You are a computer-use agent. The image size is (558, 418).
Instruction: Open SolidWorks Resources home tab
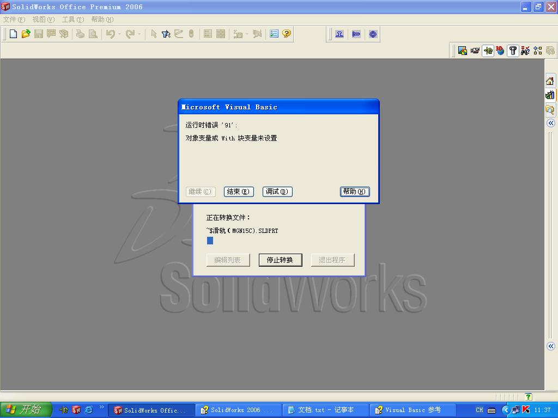[550, 81]
